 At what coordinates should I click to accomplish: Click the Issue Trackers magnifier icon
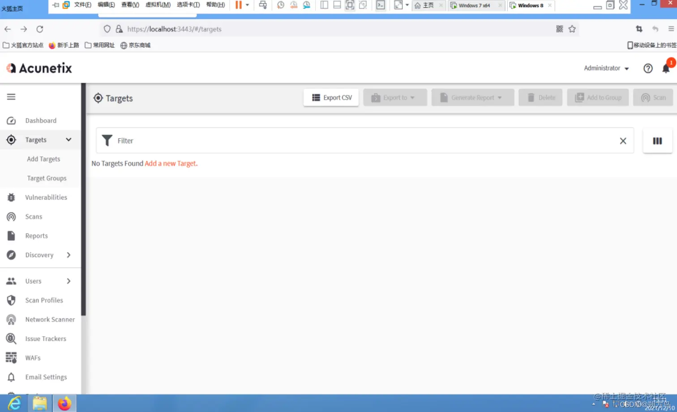(11, 339)
